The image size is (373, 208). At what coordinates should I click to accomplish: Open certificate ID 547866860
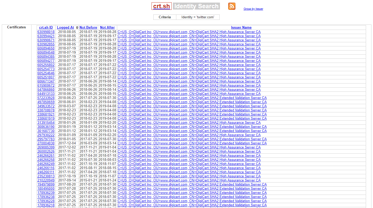point(46,90)
